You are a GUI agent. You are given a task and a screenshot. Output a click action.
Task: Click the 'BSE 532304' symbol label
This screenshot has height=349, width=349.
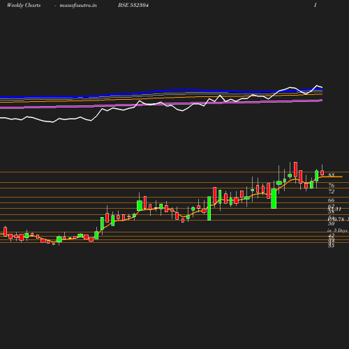coord(133,5)
